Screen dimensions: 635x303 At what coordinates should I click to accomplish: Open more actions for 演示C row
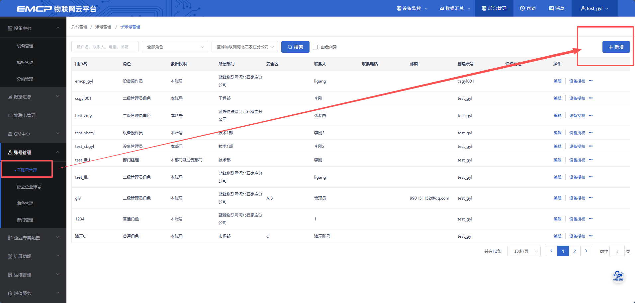pos(590,236)
